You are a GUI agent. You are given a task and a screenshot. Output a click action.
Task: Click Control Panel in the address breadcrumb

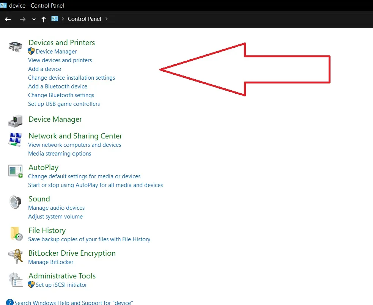point(84,19)
